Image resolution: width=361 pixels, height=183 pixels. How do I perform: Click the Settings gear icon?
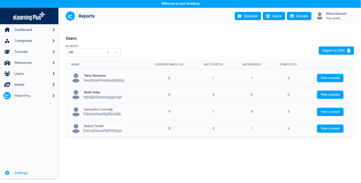[7, 173]
